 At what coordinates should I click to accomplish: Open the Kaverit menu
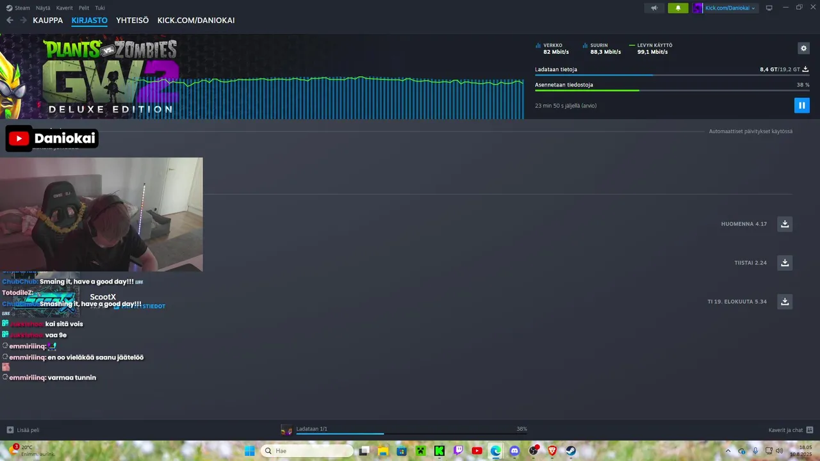(x=64, y=8)
